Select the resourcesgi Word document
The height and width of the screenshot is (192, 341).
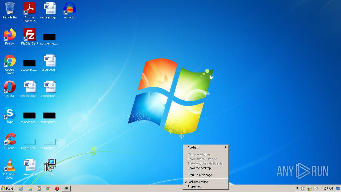(50, 63)
